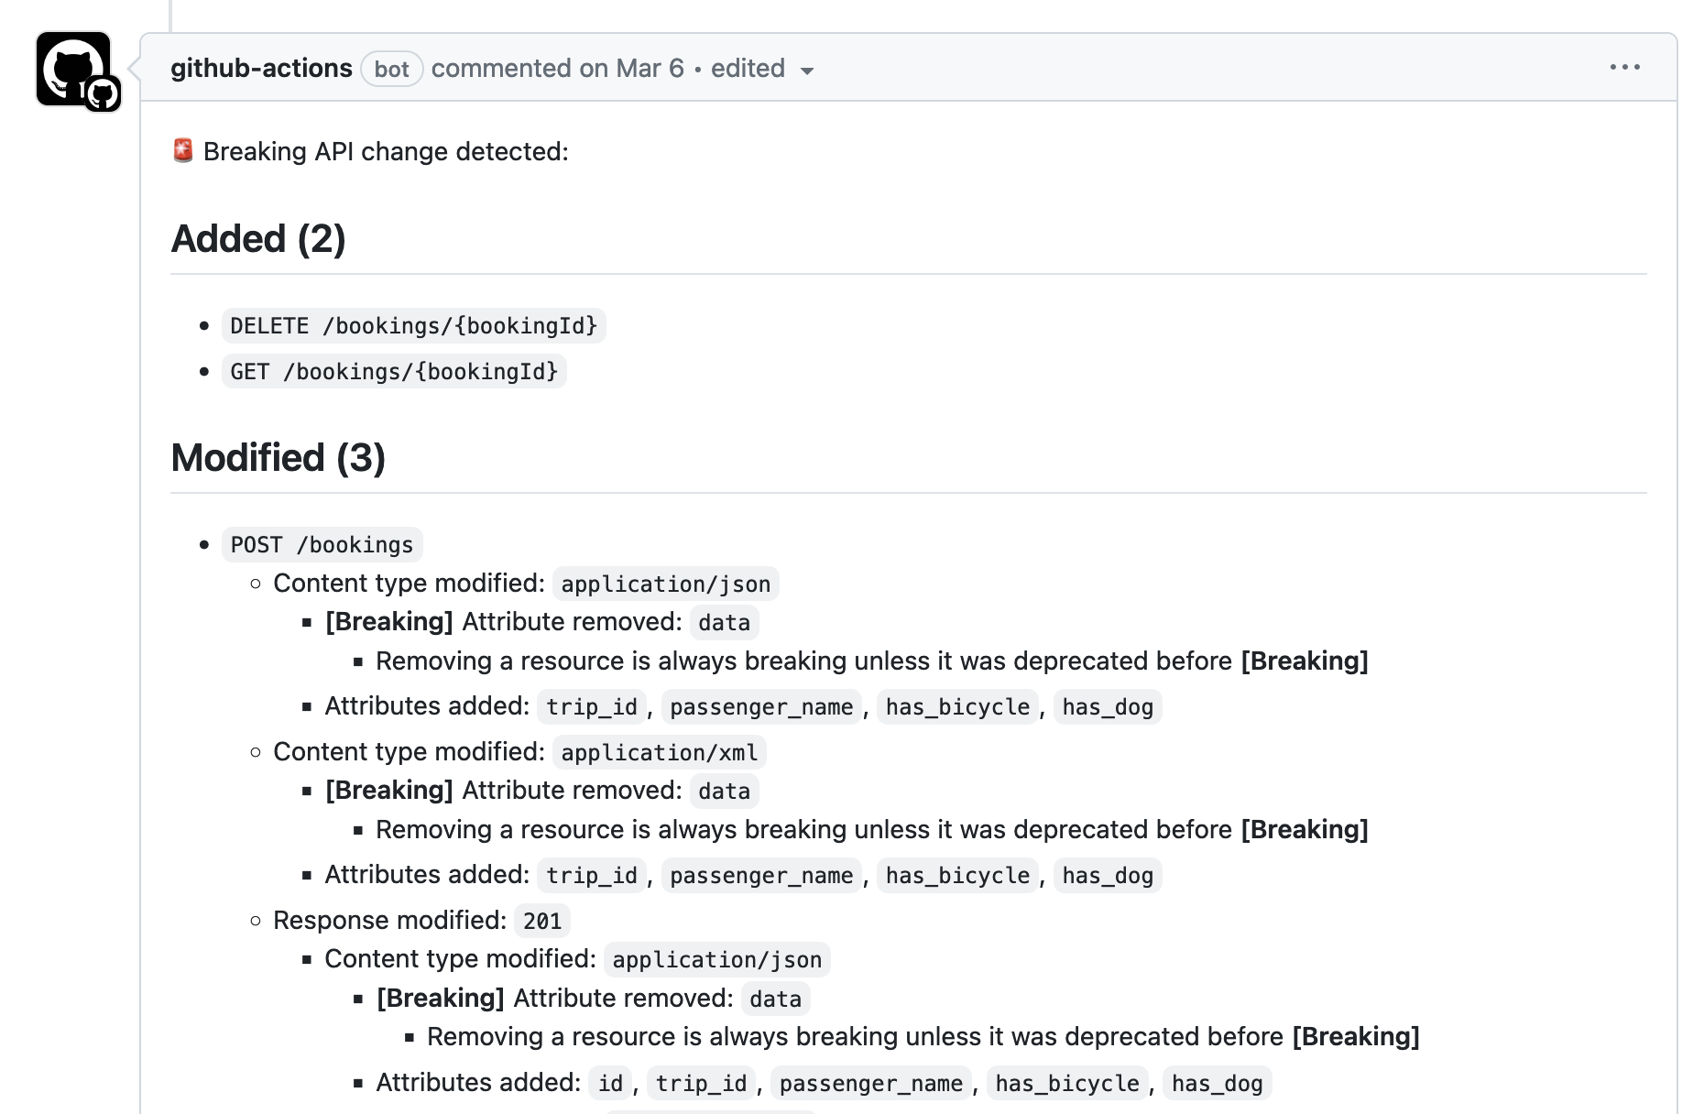Click the GET /bookings/{bookingId} code snippet
This screenshot has height=1114, width=1704.
pyautogui.click(x=394, y=372)
